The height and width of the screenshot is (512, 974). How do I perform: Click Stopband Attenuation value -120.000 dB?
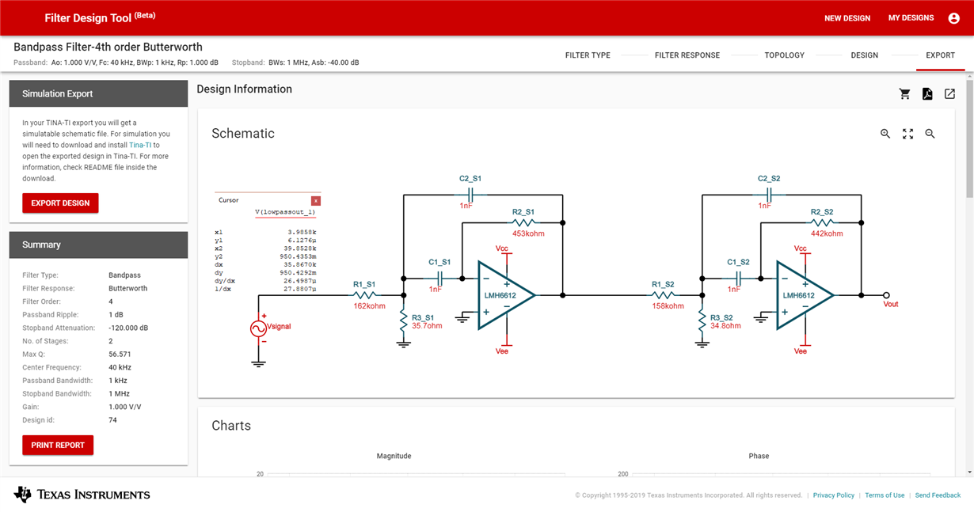pos(128,328)
